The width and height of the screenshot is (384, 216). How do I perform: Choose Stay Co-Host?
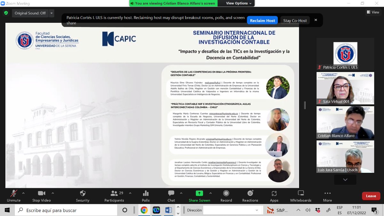click(x=295, y=20)
